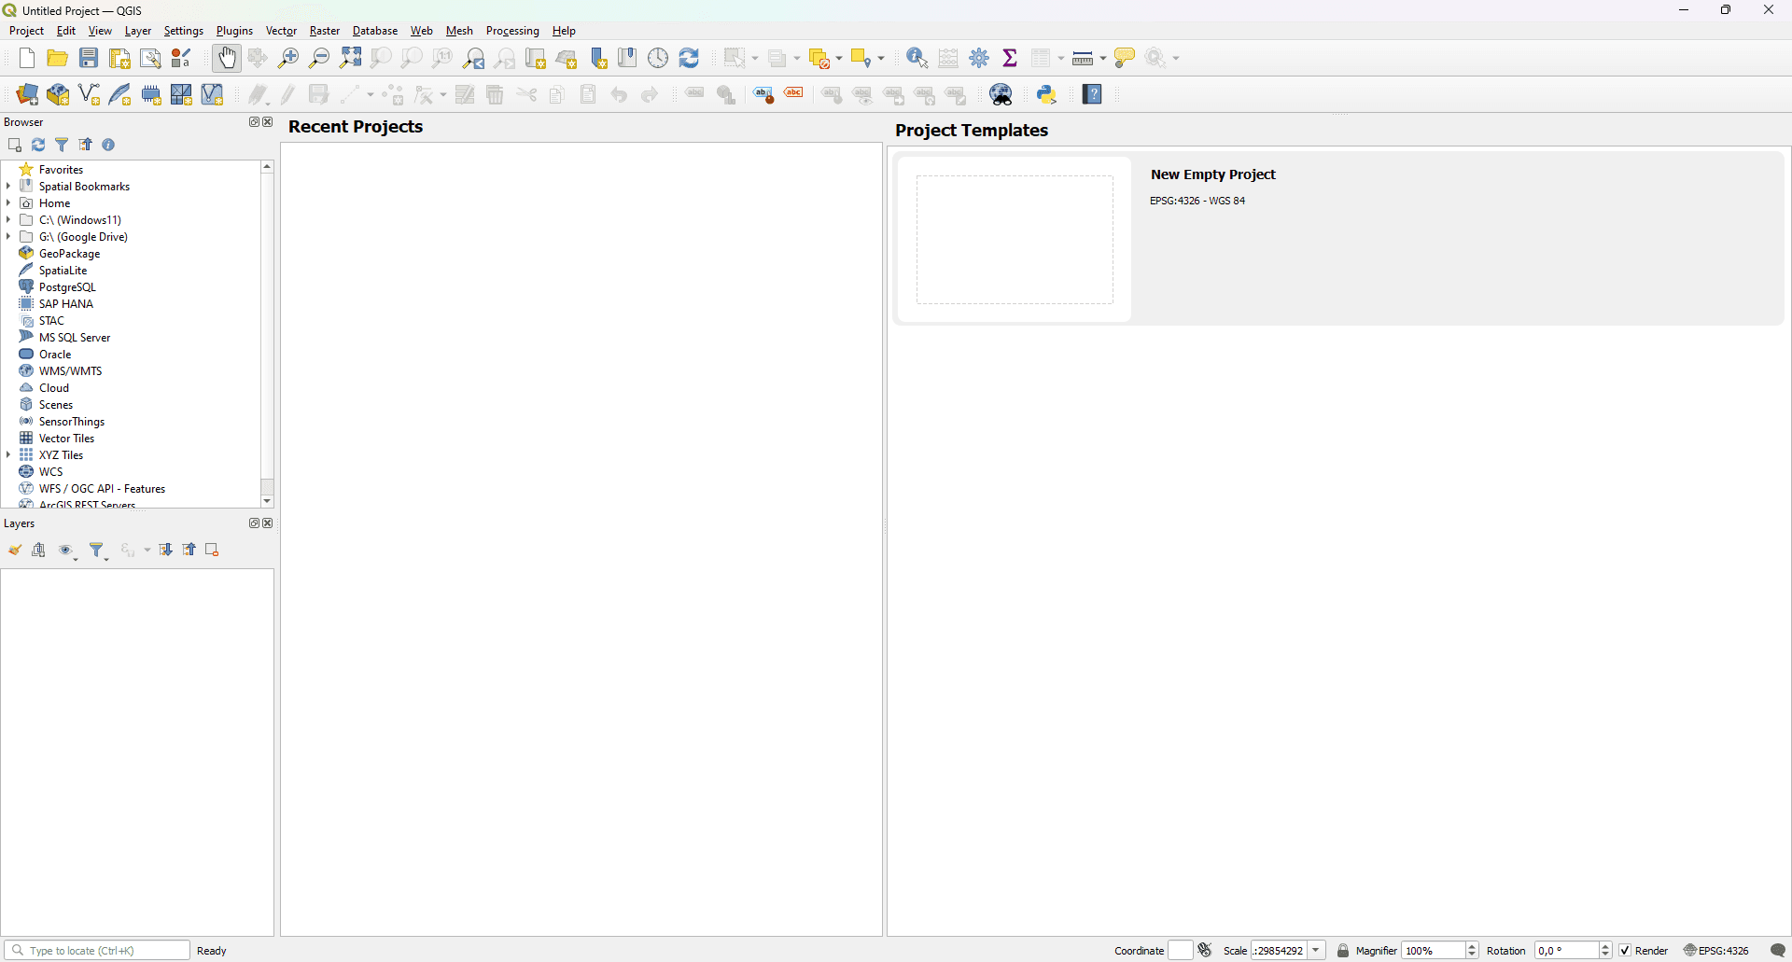
Task: Click the New Empty Project thumbnail preview
Action: point(1015,240)
